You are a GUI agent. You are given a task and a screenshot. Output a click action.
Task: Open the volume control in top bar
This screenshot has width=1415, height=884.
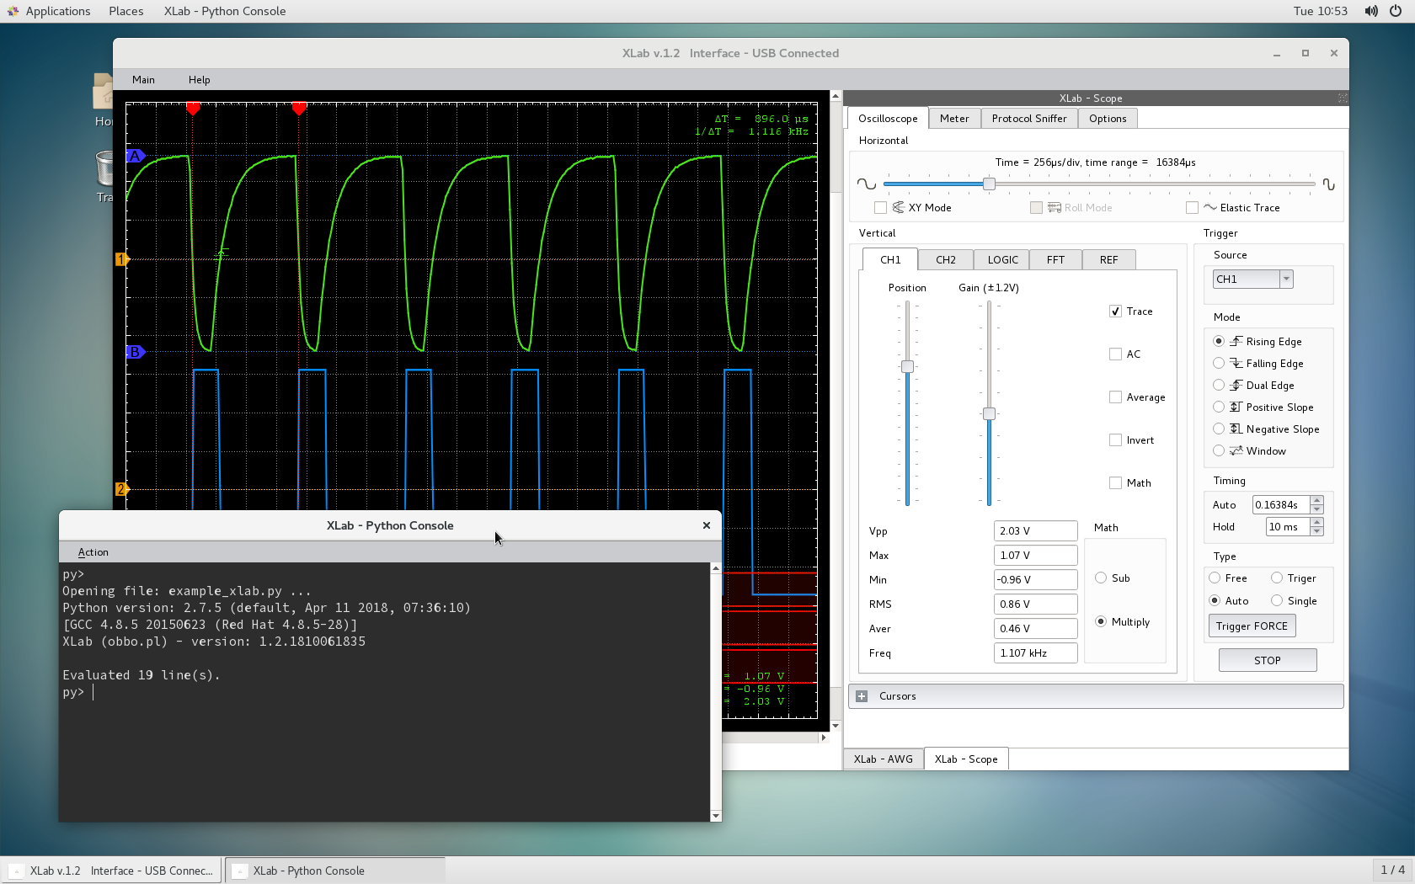[1371, 11]
